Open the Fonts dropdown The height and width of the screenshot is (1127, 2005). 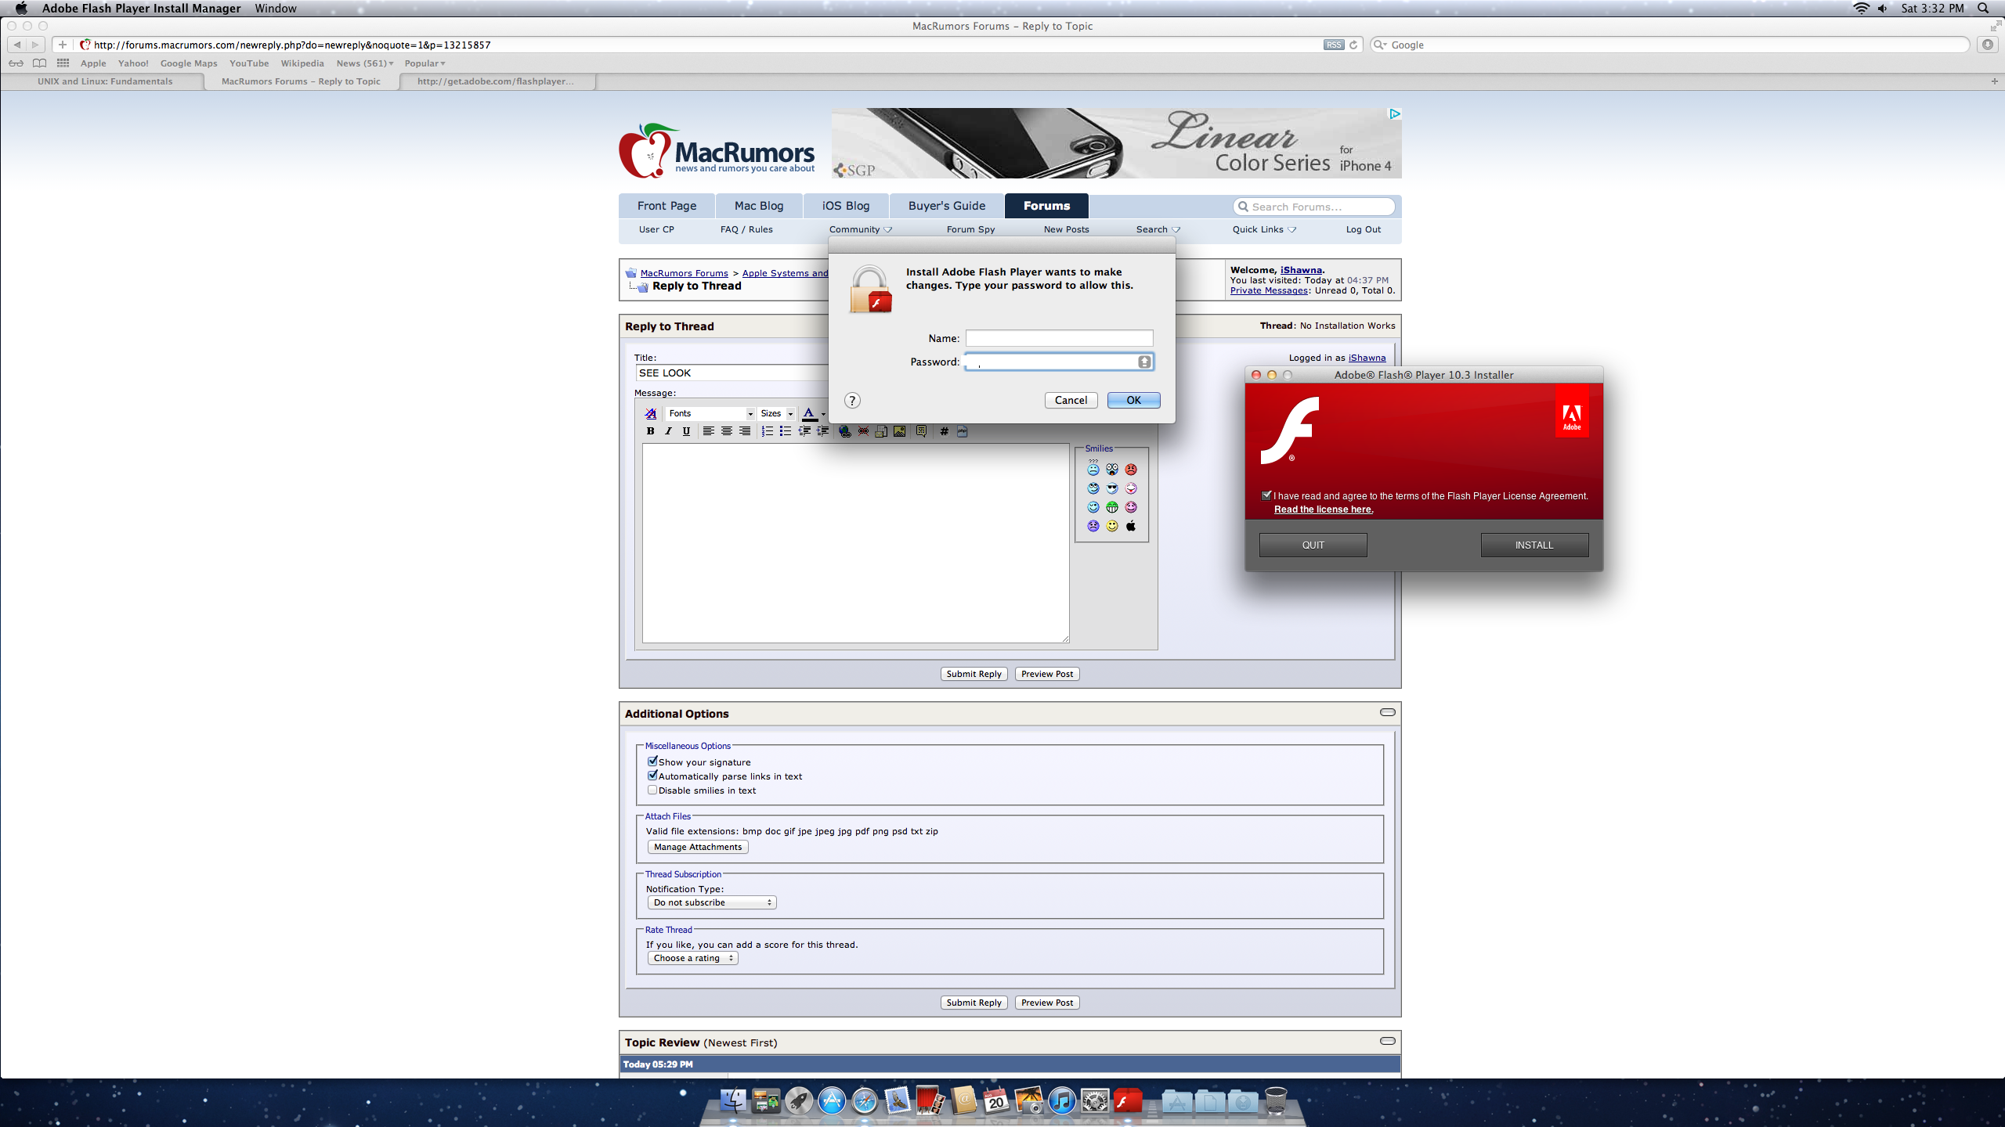click(710, 413)
